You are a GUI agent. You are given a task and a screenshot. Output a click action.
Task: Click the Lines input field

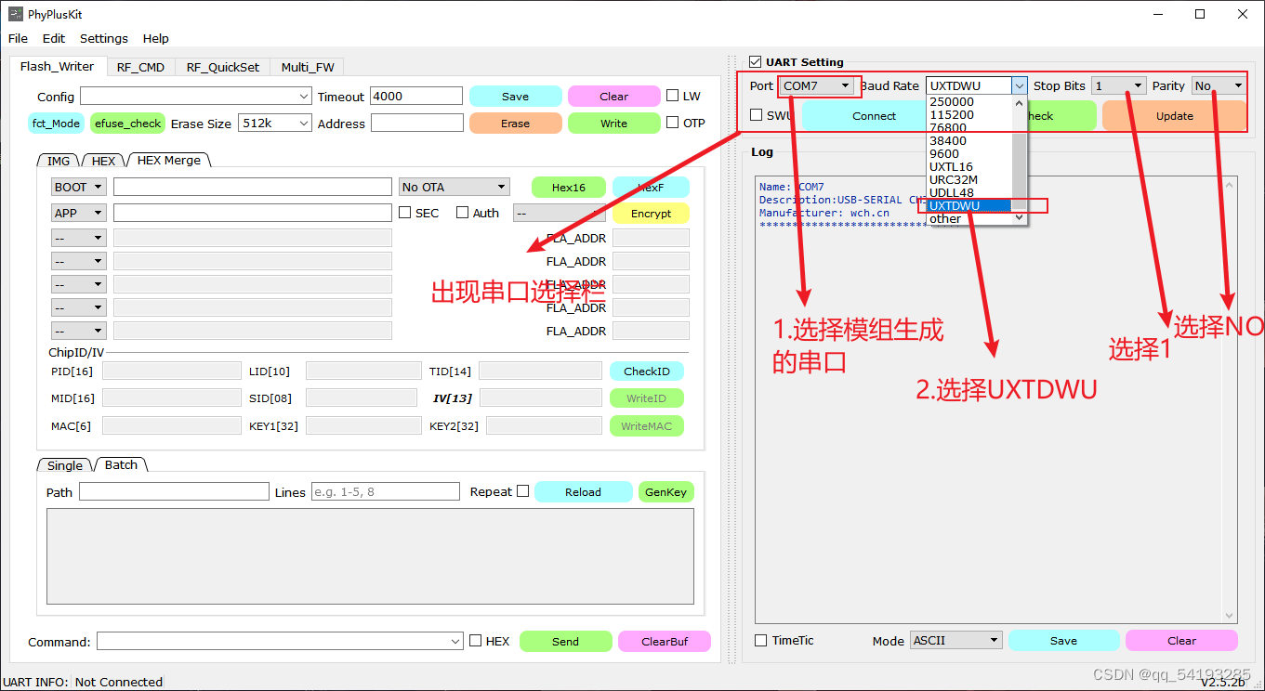pos(385,492)
